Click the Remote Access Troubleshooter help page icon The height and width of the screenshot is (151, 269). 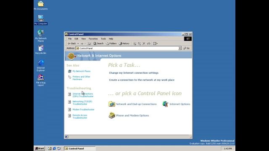[69, 116]
